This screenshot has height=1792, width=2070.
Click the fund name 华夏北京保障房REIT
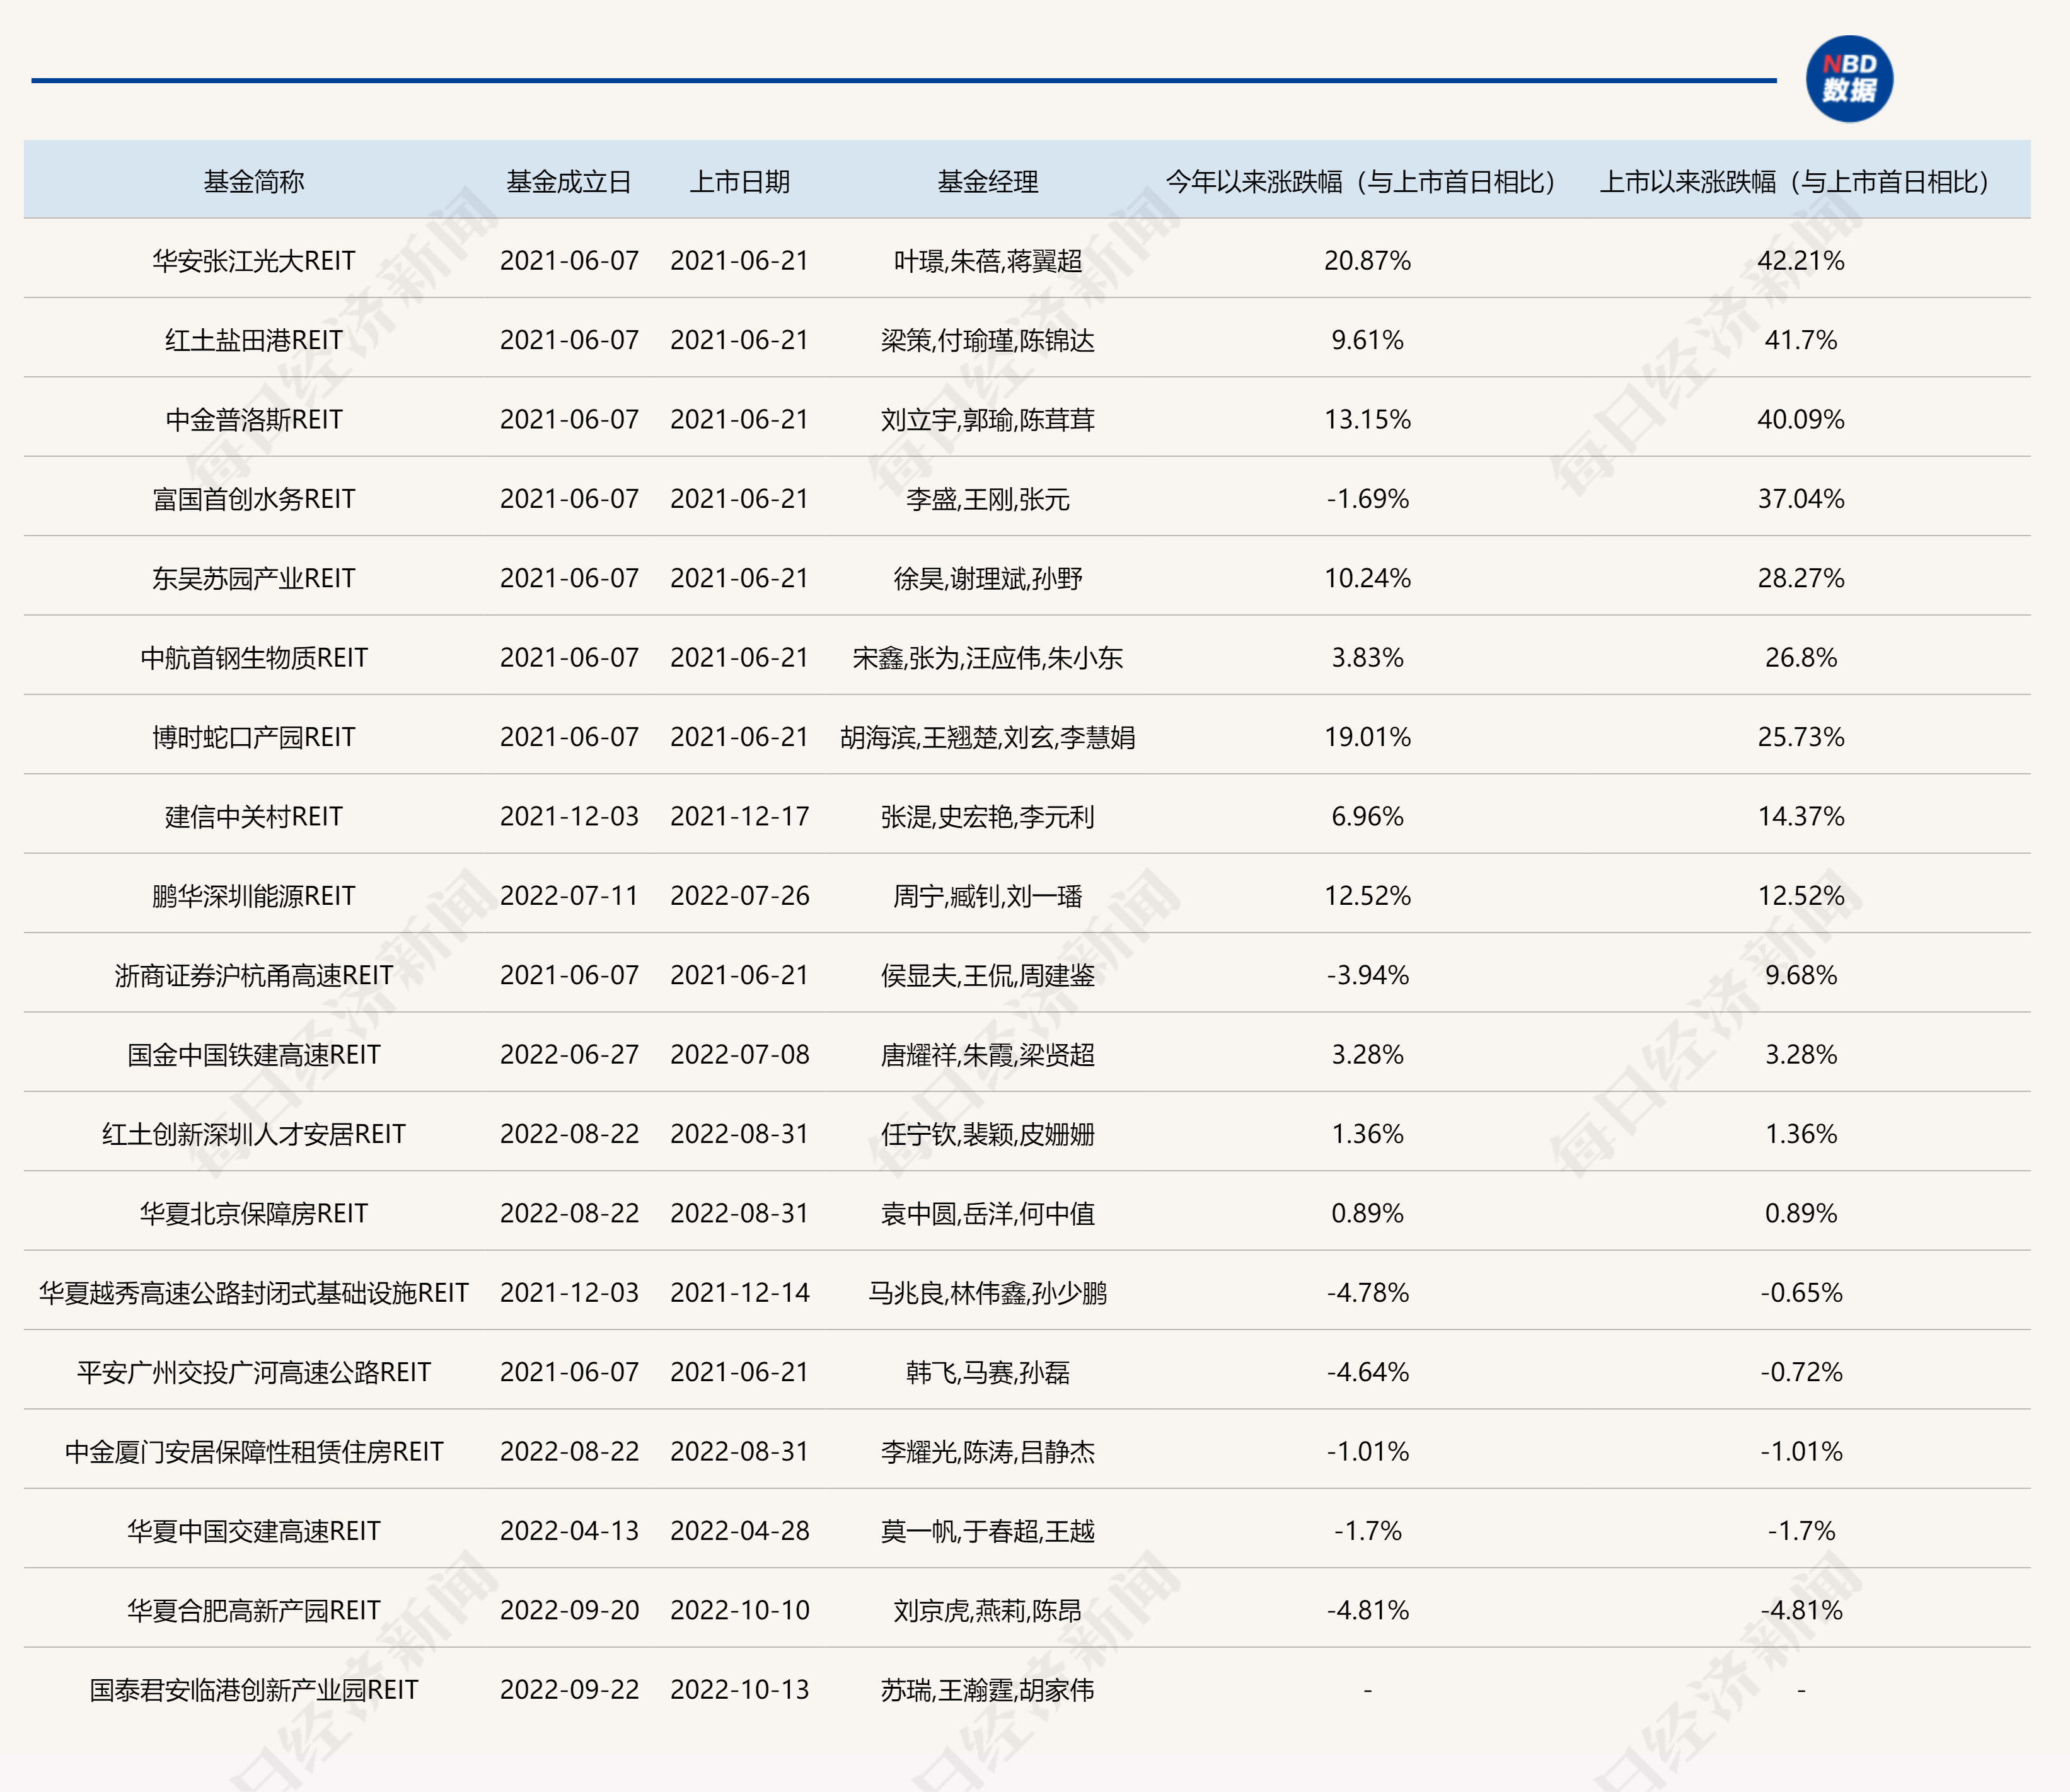pos(254,1213)
